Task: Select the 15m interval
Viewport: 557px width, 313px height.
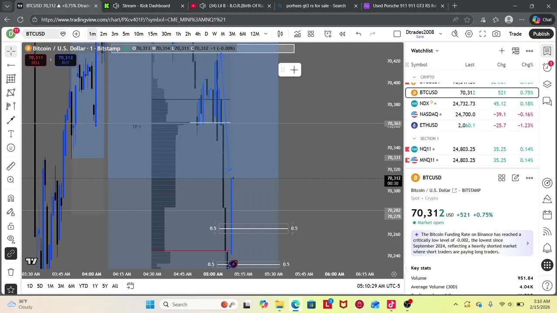Action: click(152, 34)
